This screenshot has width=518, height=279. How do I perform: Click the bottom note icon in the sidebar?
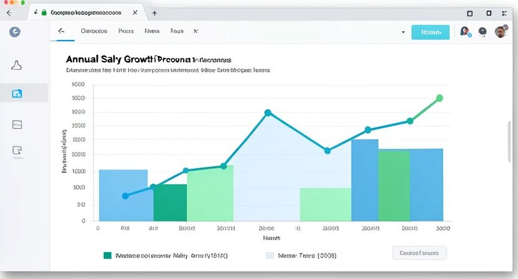(x=17, y=150)
